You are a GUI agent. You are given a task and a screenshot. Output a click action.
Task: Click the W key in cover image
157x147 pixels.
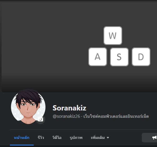pyautogui.click(x=113, y=36)
